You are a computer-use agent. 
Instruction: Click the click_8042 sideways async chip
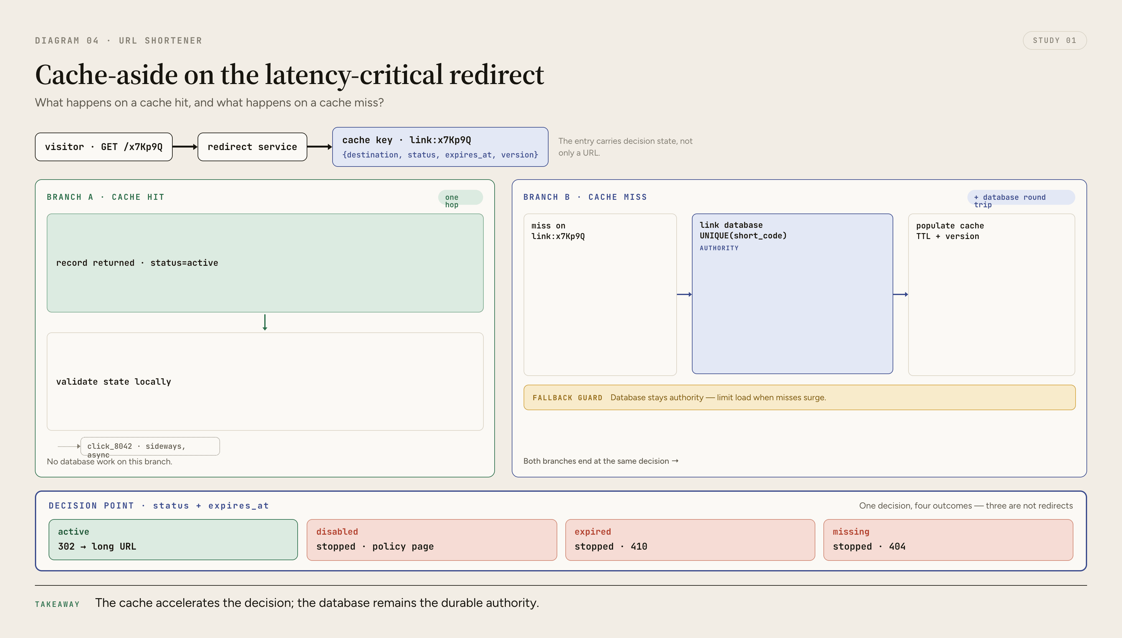[150, 446]
